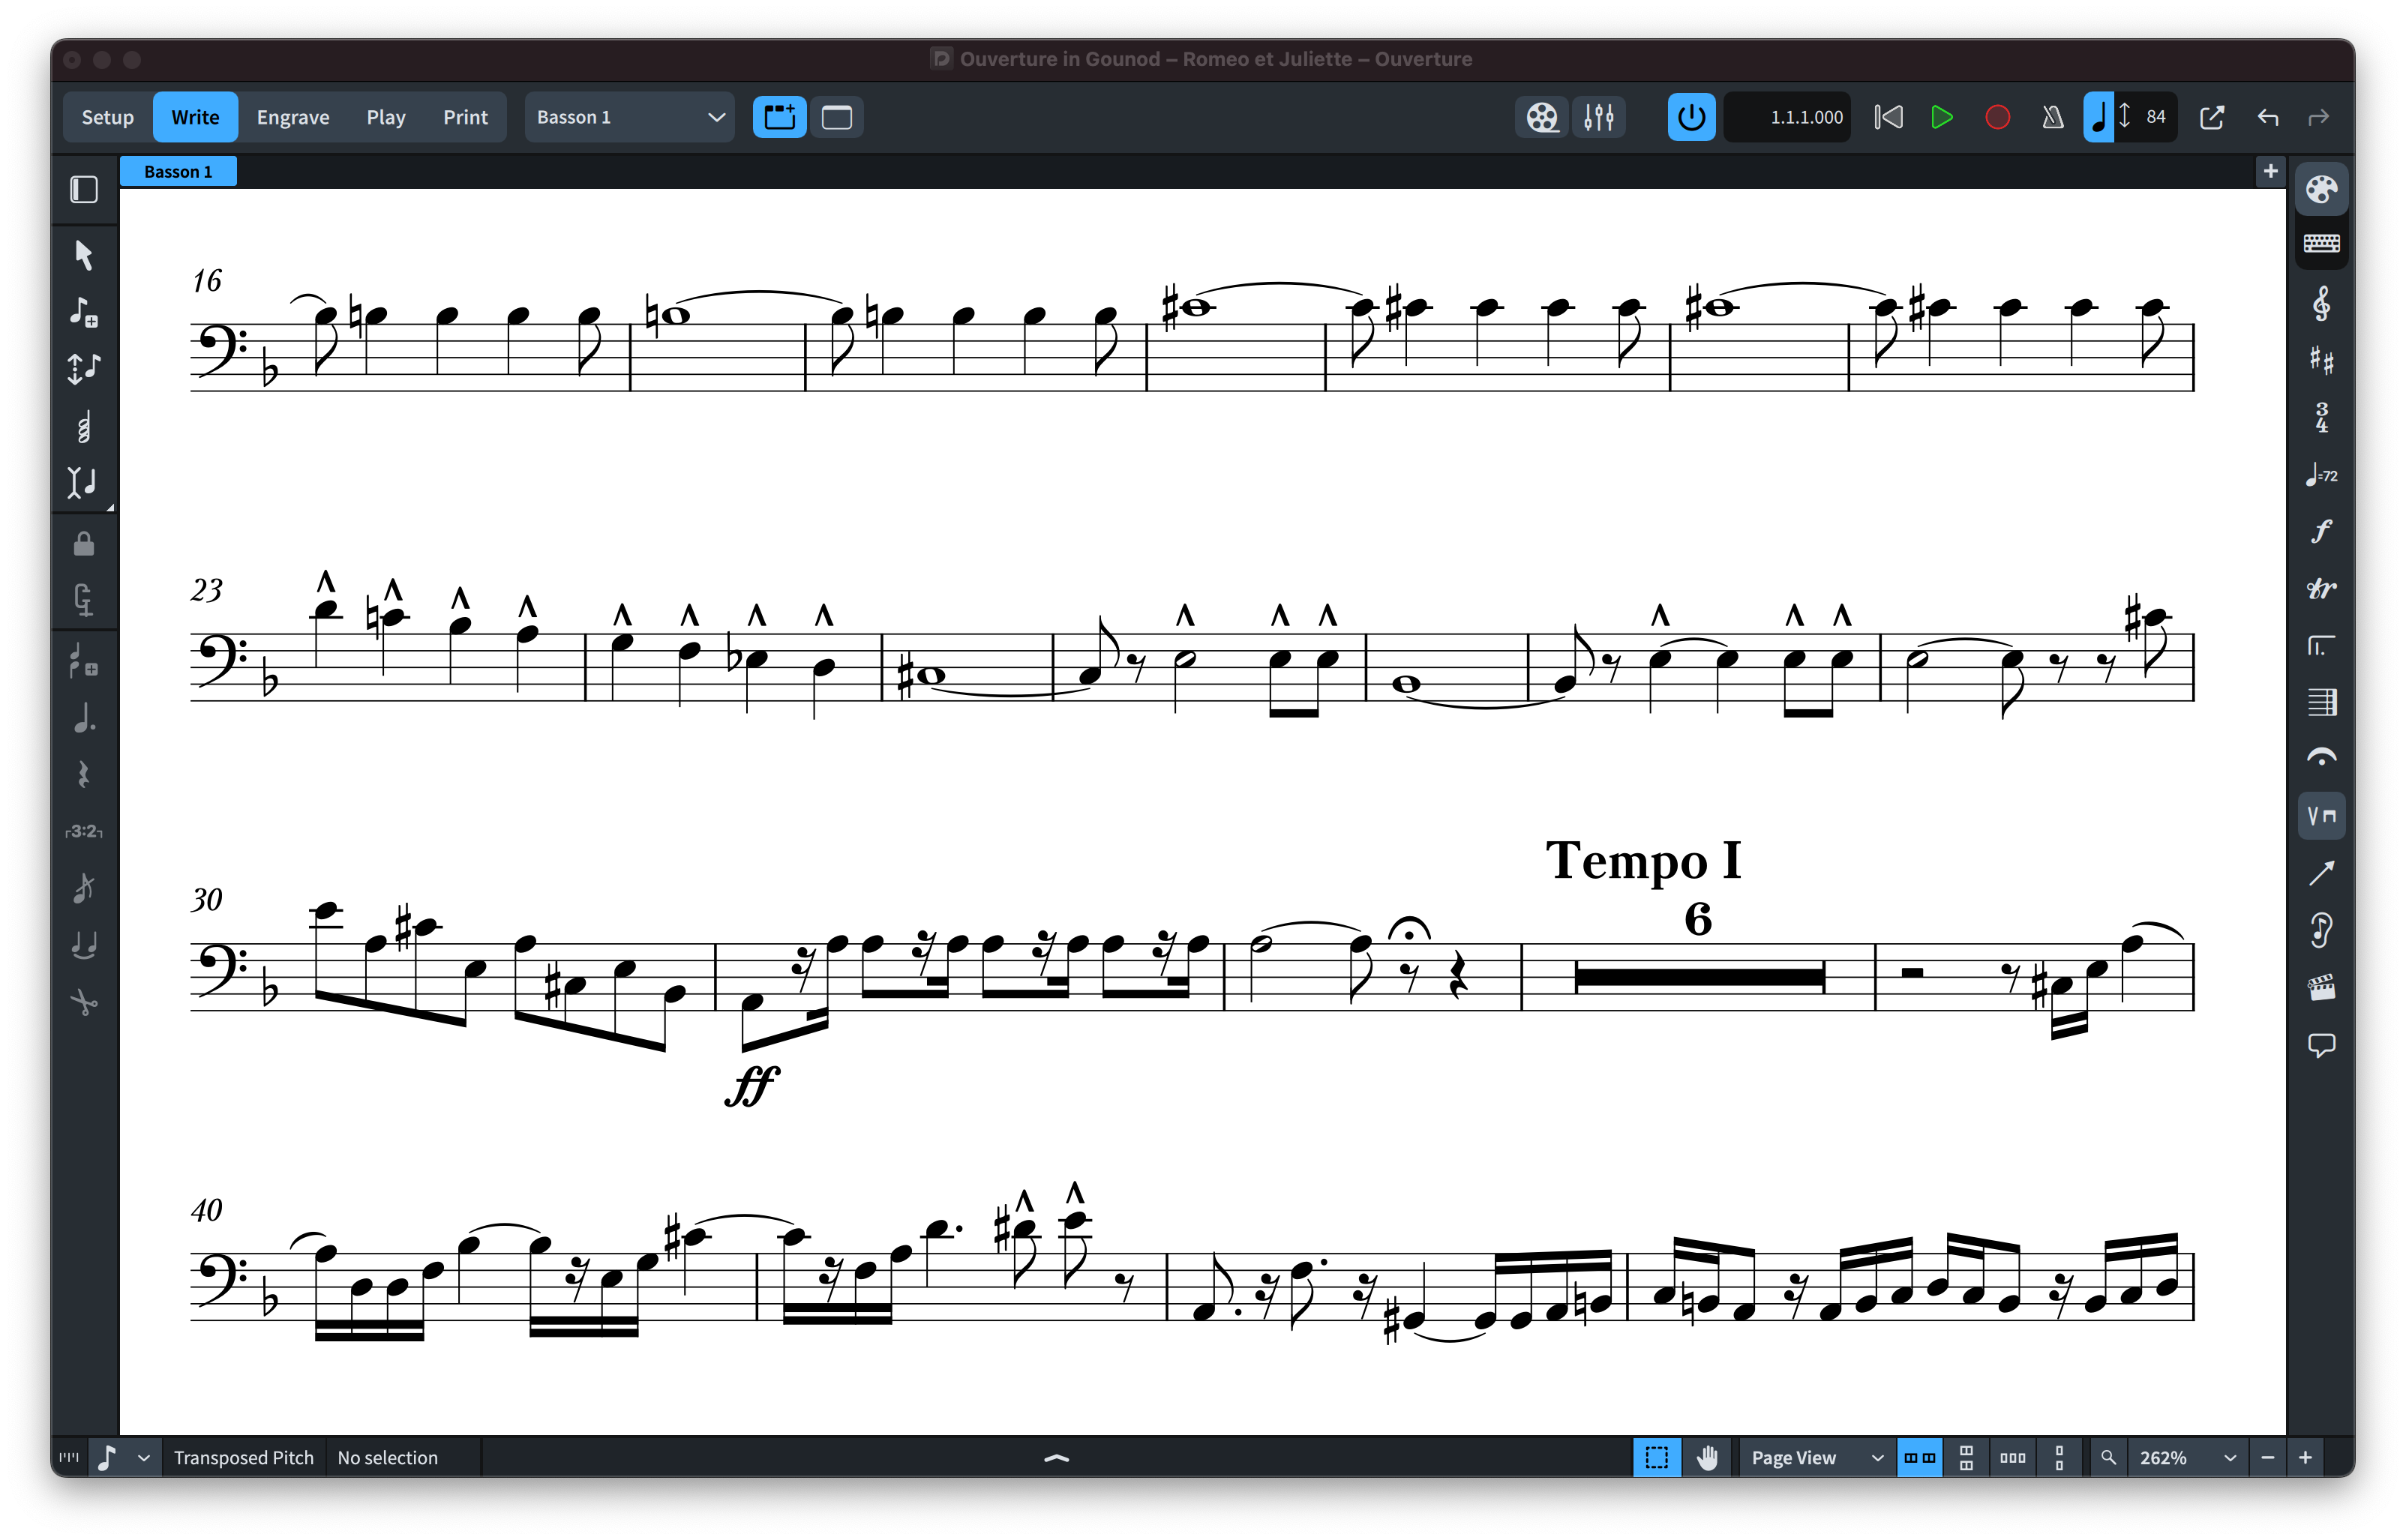Select the Basson 1 layout tab
The height and width of the screenshot is (1540, 2406).
(x=178, y=171)
